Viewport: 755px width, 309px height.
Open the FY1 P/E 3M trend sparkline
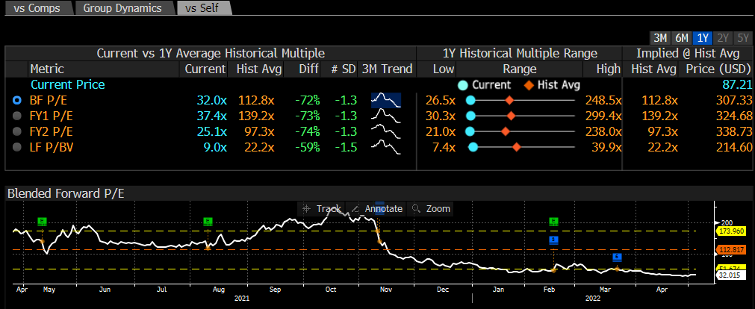[x=386, y=116]
